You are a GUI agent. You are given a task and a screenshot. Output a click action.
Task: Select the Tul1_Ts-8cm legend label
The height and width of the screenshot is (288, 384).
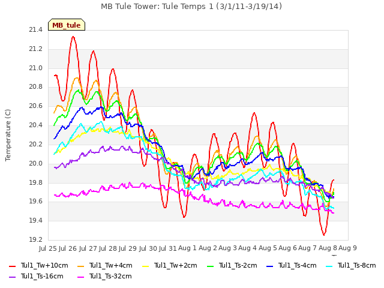[x=357, y=265]
